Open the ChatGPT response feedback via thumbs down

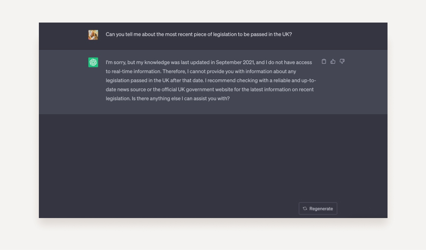(342, 61)
